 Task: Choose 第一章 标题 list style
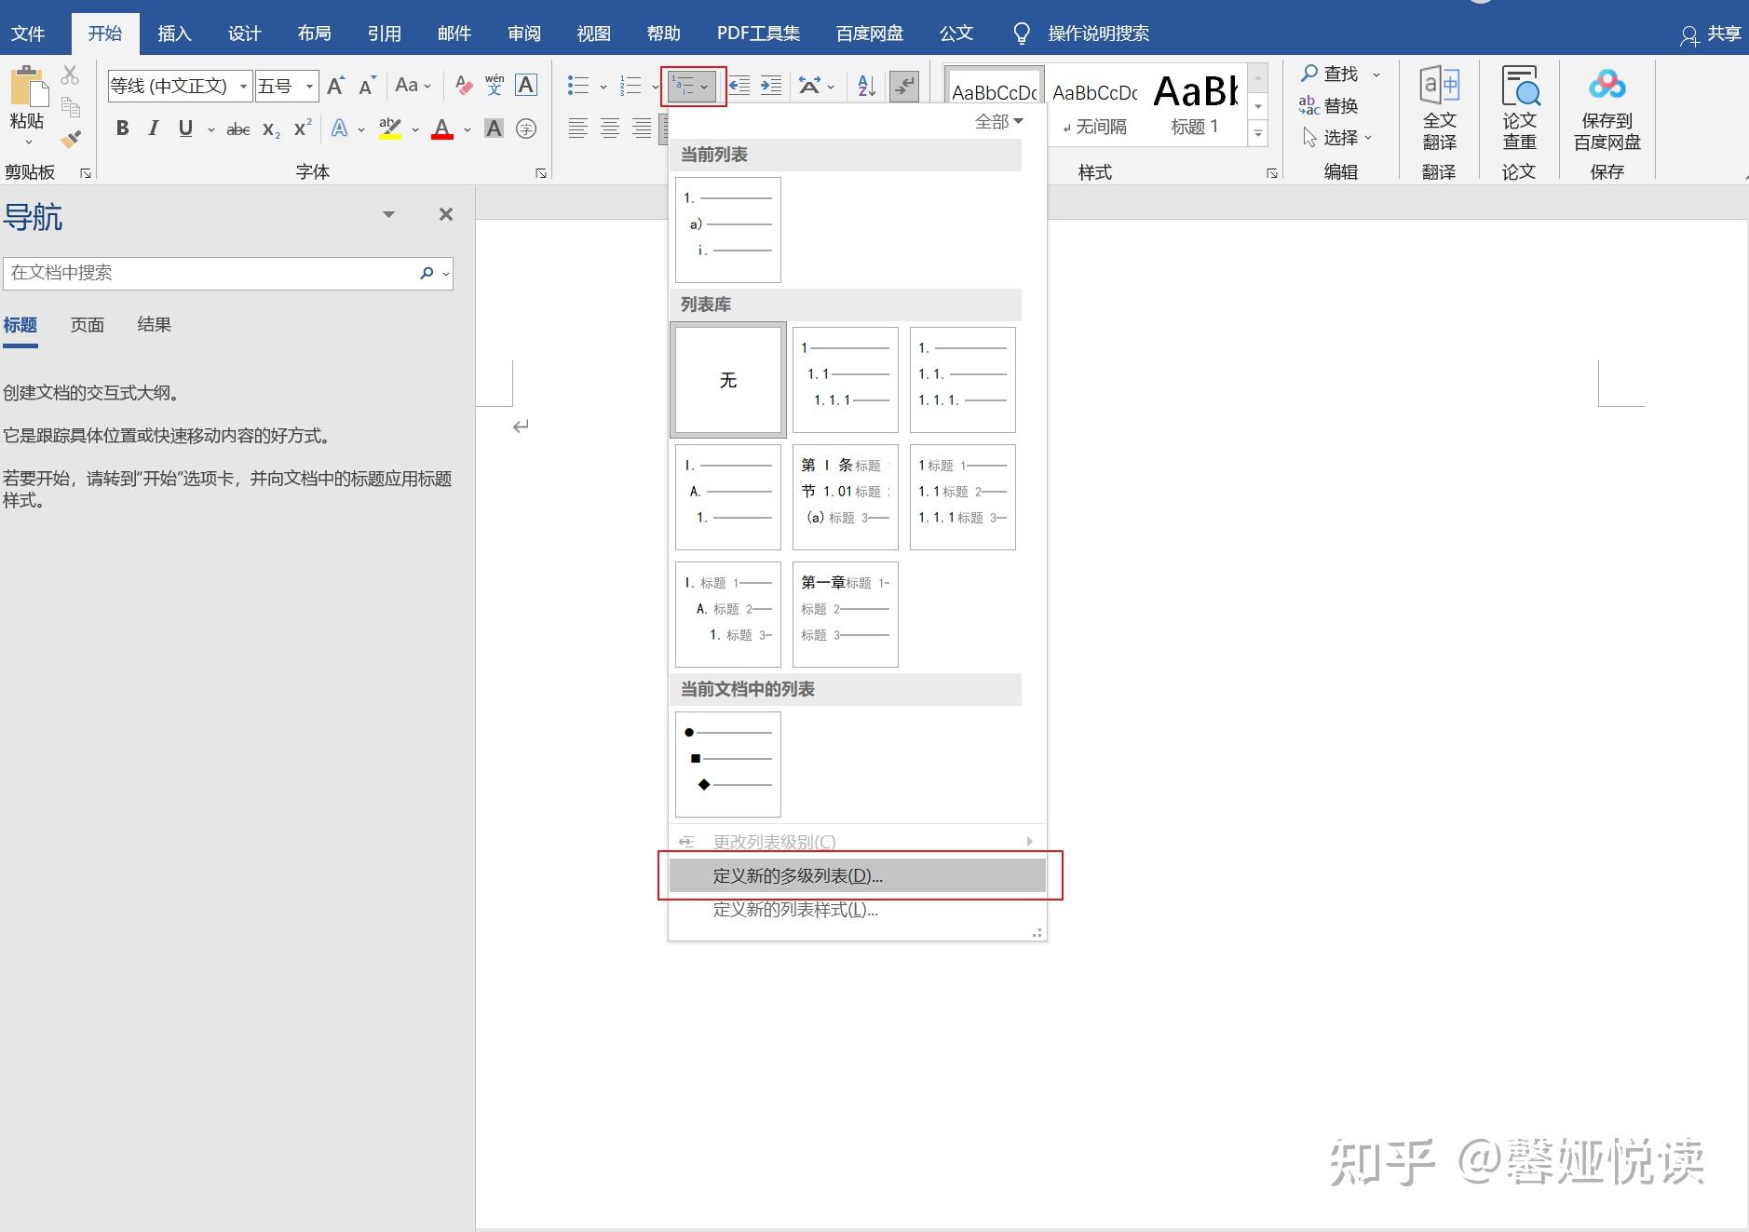pyautogui.click(x=846, y=615)
